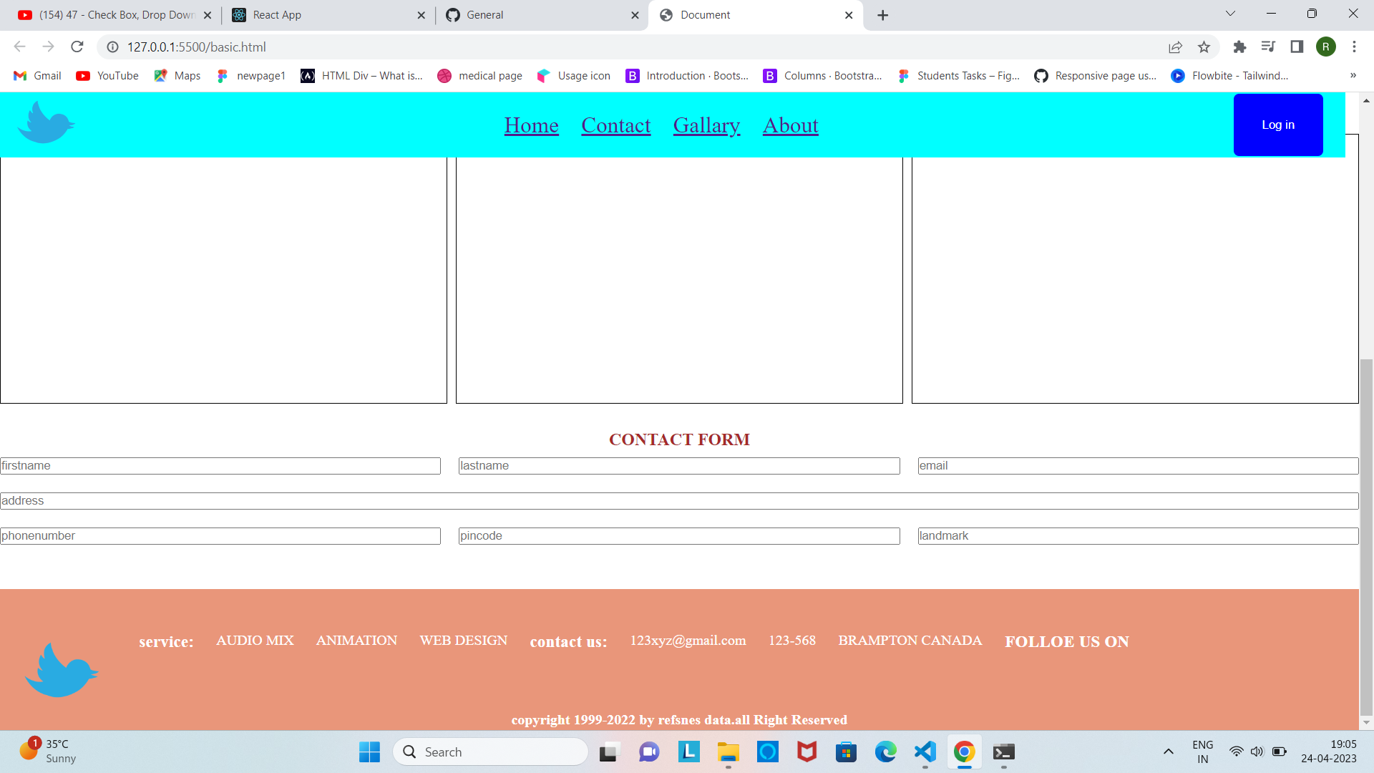Launch Visual Studio Code from the taskbar
This screenshot has width=1374, height=773.
pyautogui.click(x=924, y=752)
